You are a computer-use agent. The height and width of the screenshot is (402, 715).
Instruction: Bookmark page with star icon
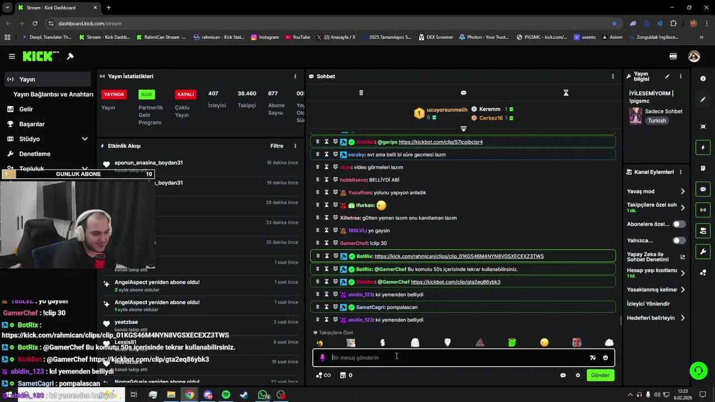(x=614, y=23)
